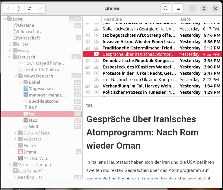
Task: Click the Lars Windolf Mastodon icon
Action: (15, 171)
